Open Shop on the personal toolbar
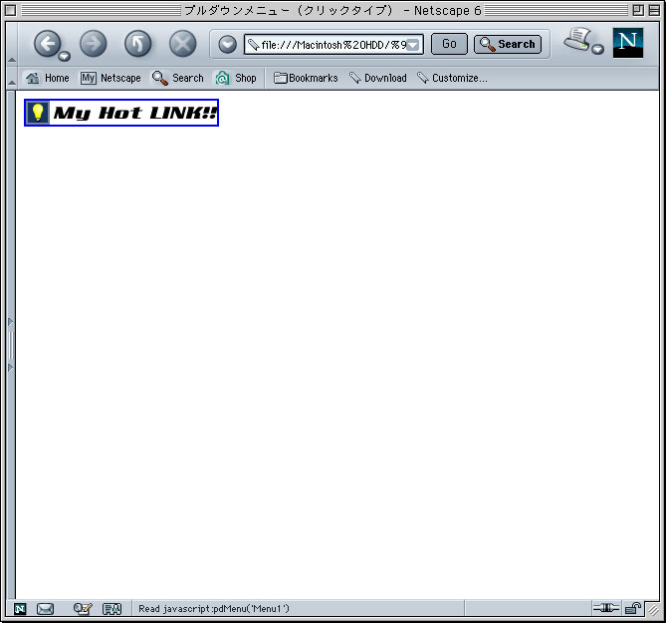This screenshot has height=623, width=666. click(x=236, y=78)
